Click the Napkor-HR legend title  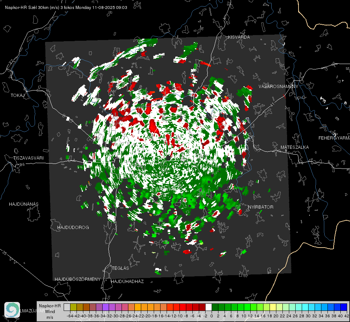tap(50, 306)
